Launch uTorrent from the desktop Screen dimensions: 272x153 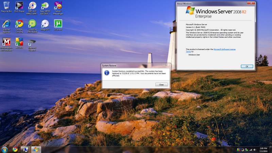[x=58, y=24]
